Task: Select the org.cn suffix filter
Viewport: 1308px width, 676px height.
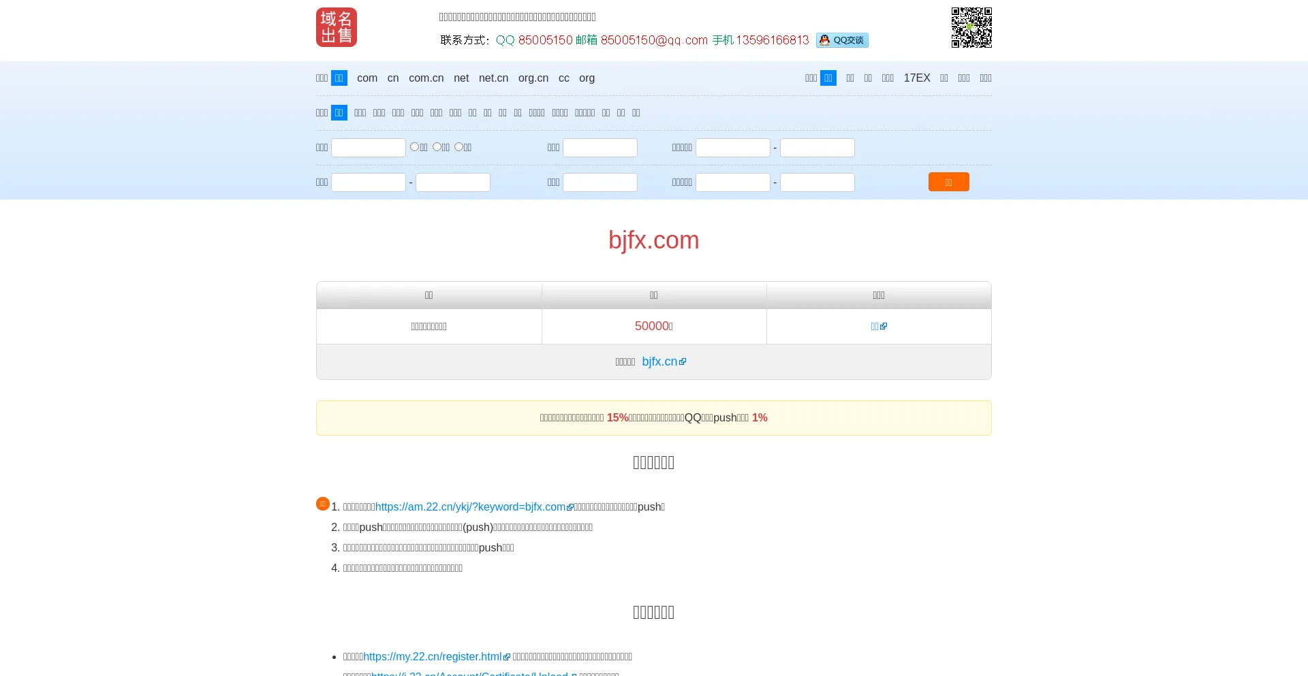Action: coord(533,78)
